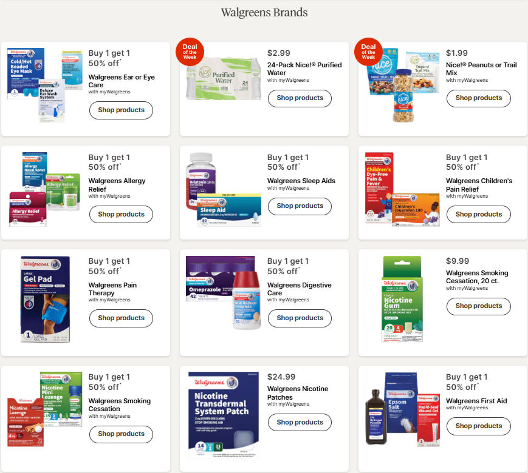
Task: Shop products for Walgreens First Aid
Action: coord(479,426)
